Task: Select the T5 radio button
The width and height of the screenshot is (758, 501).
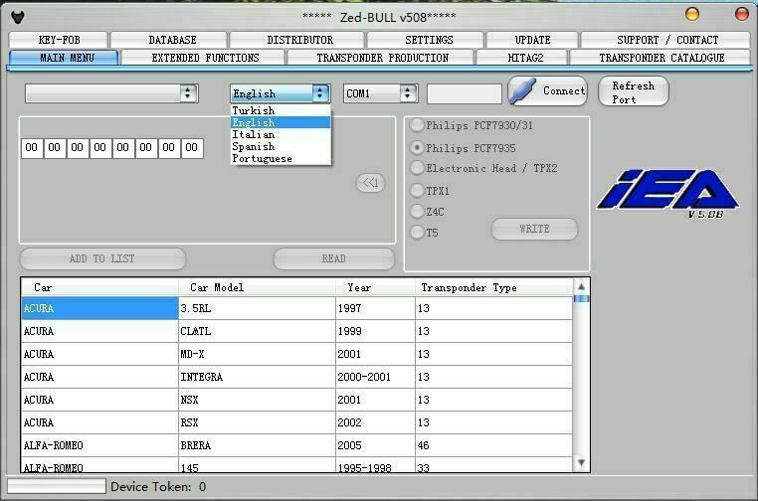Action: point(417,233)
